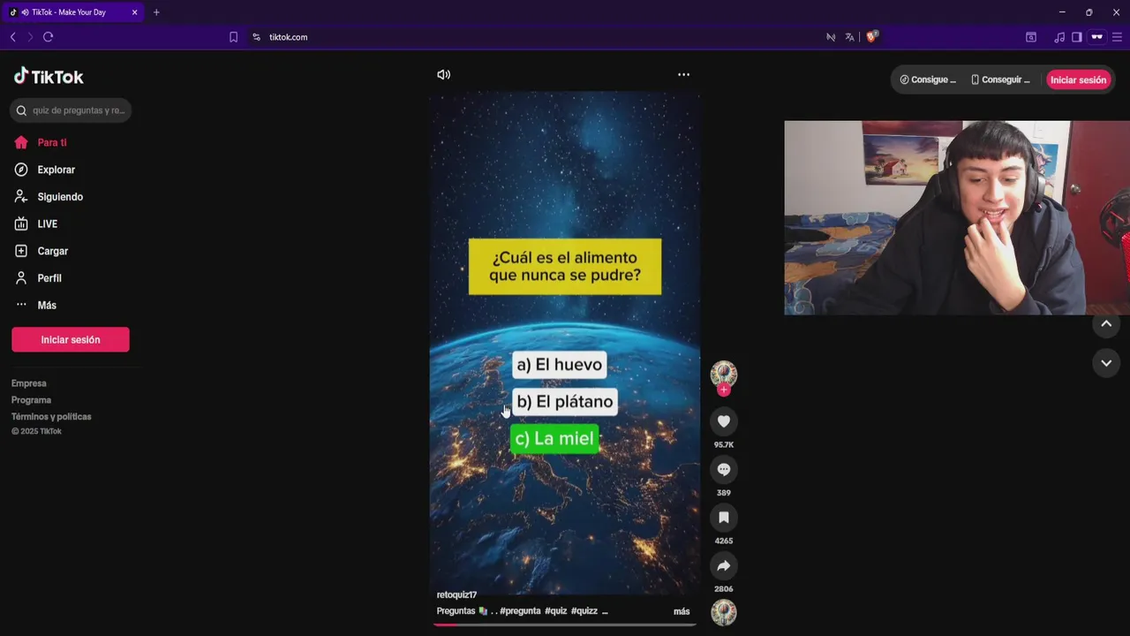The image size is (1130, 636).
Task: Go to previous video arrow
Action: pyautogui.click(x=1106, y=324)
